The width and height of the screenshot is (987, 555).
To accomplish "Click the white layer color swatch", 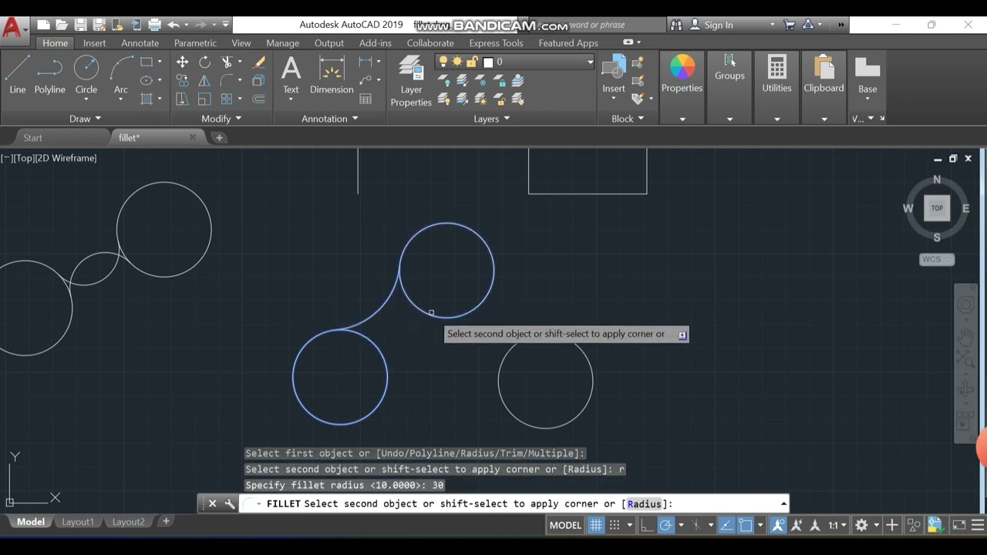I will click(x=488, y=62).
